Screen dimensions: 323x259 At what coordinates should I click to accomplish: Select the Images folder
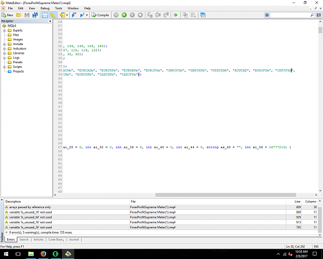click(x=18, y=39)
